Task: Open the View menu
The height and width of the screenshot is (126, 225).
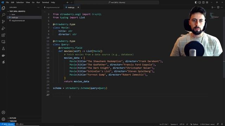Action: tap(28, 2)
